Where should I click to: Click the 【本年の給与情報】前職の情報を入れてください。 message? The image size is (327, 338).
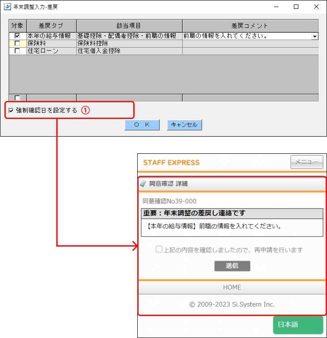(214, 227)
